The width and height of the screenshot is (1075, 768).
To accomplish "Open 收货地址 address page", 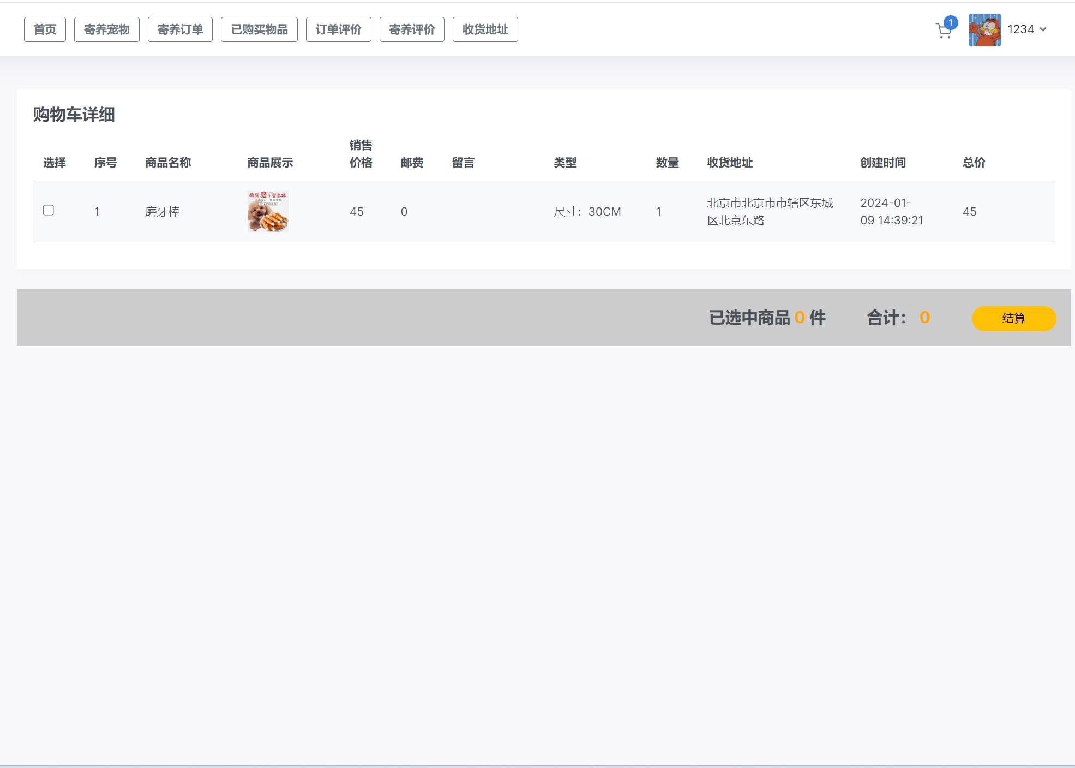I will (x=485, y=29).
